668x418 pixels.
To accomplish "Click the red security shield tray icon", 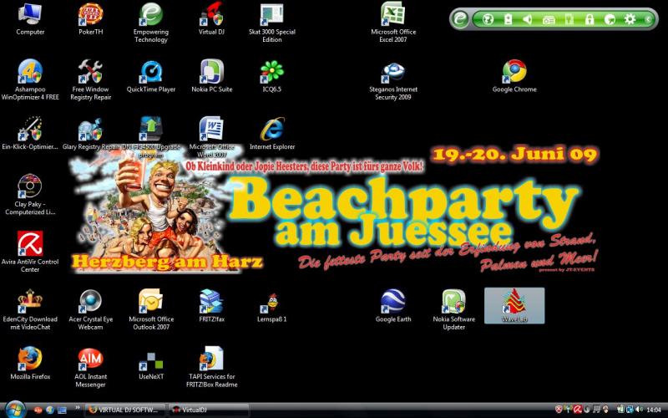I will point(559,410).
